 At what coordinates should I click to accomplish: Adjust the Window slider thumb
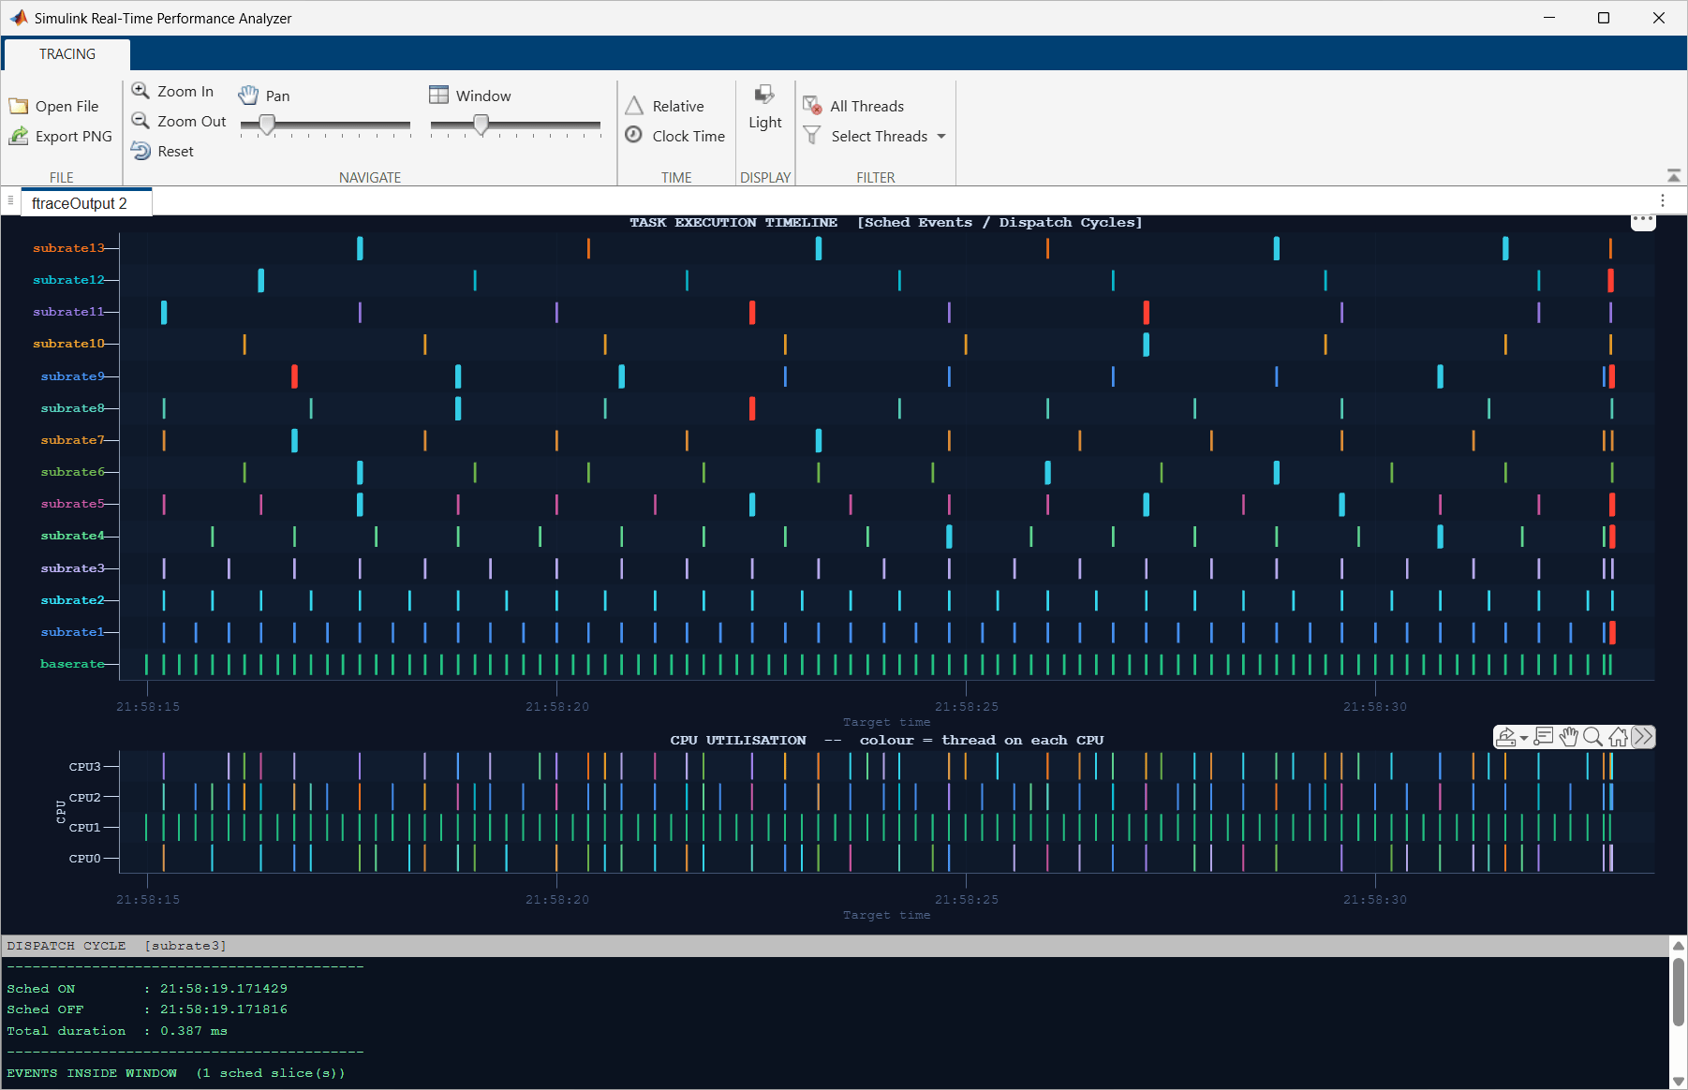(x=481, y=125)
